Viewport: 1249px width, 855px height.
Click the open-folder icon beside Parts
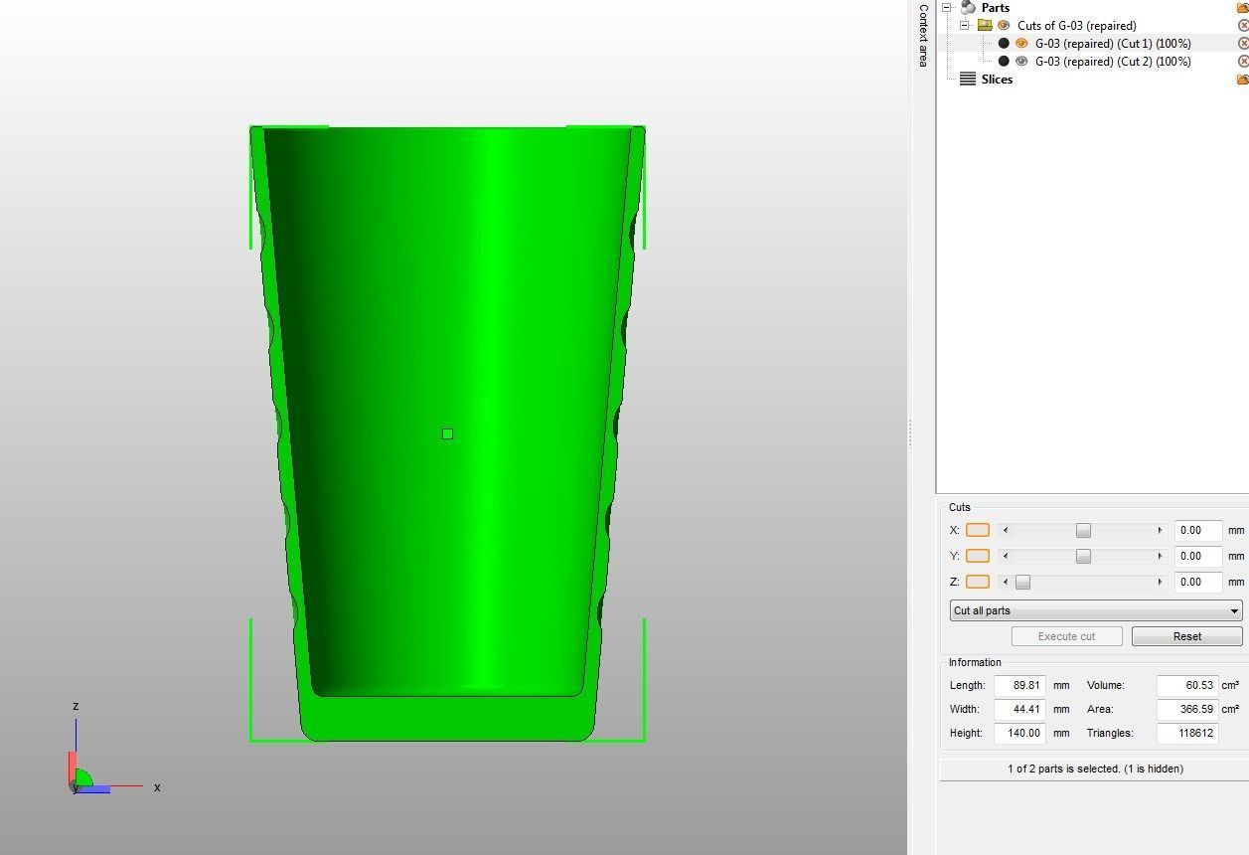pyautogui.click(x=1242, y=6)
